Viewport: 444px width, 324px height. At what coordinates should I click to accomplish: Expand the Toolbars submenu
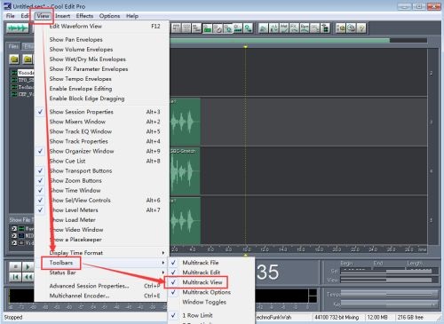pos(102,263)
